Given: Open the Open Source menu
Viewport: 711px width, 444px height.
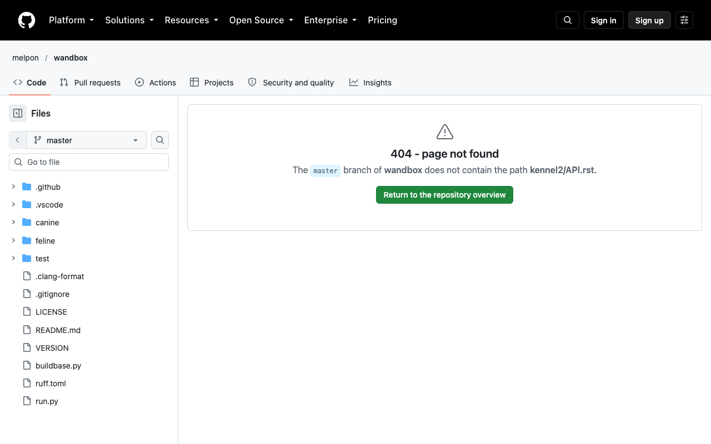Looking at the screenshot, I should click(261, 20).
